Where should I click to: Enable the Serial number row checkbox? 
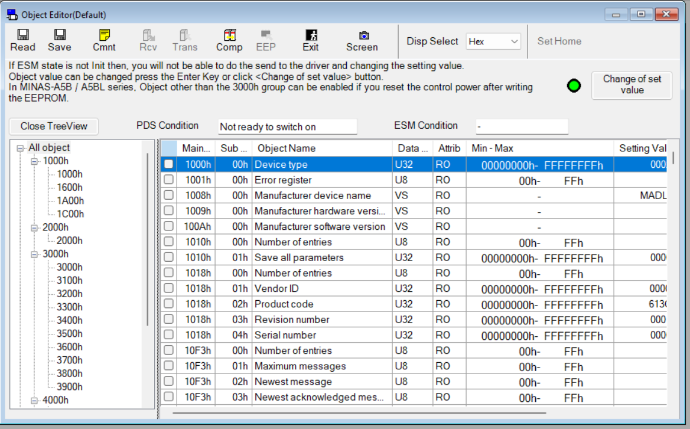click(x=169, y=335)
